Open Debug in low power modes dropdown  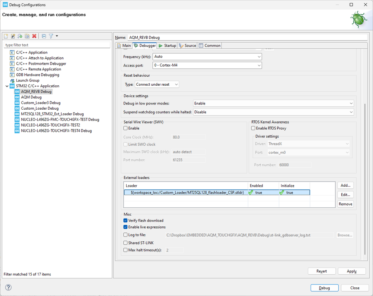coord(274,103)
